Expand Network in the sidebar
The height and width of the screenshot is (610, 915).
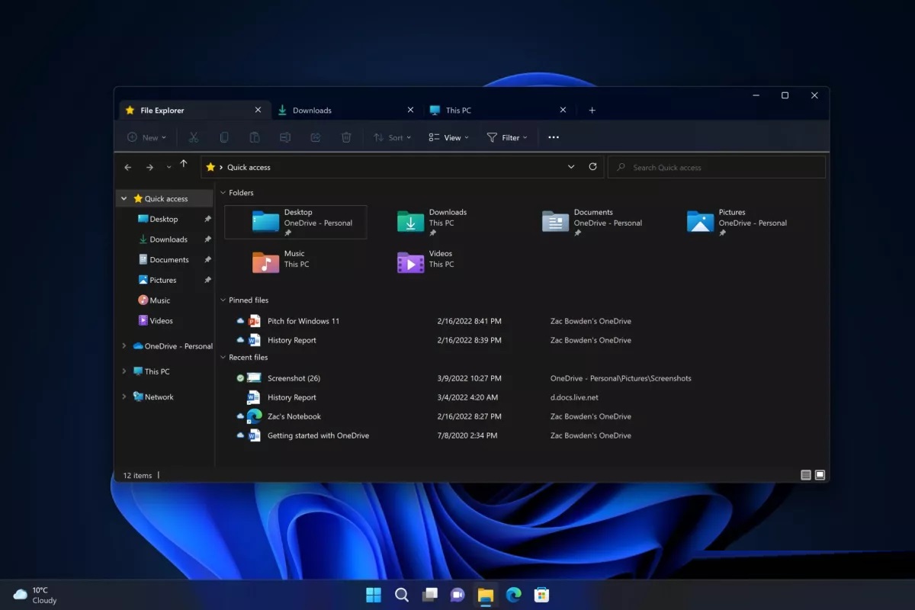tap(124, 396)
